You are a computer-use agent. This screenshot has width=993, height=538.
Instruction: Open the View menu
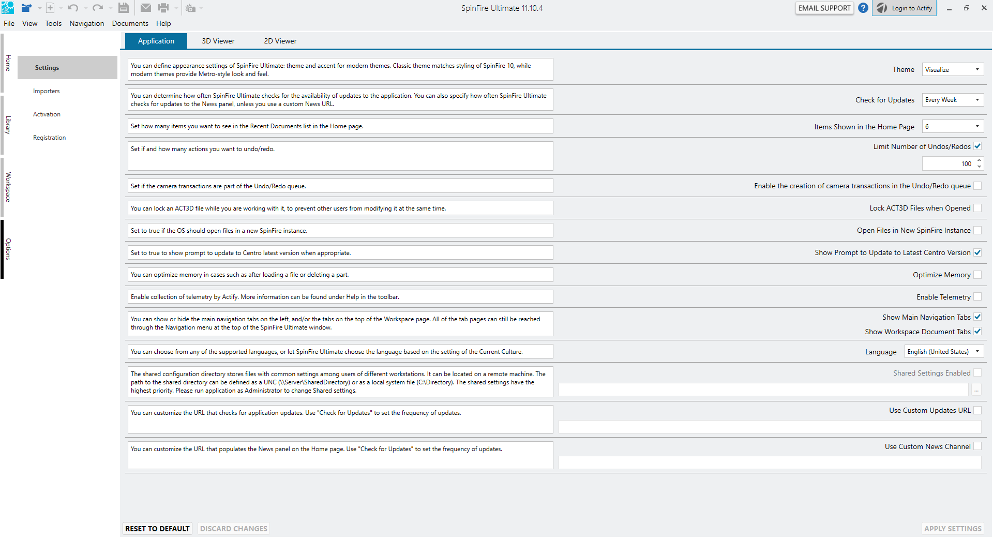29,23
